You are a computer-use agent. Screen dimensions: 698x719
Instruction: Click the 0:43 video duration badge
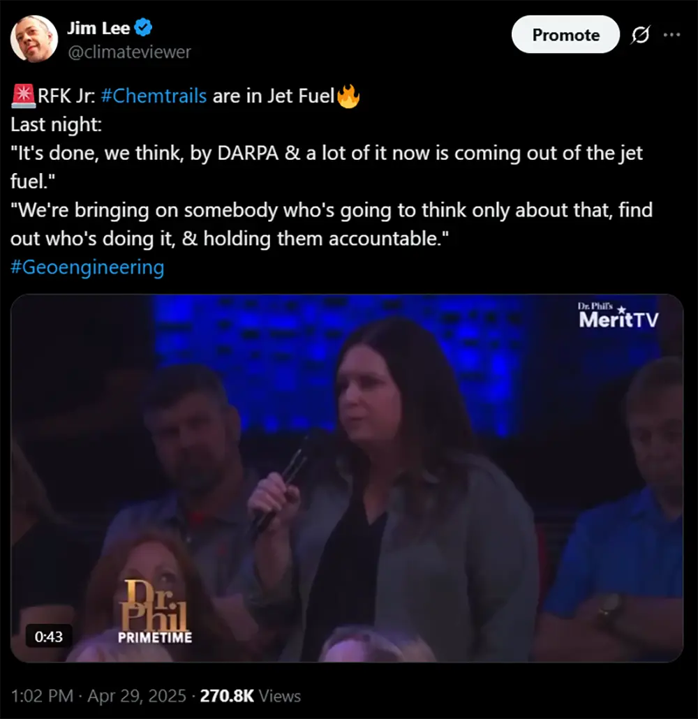49,636
